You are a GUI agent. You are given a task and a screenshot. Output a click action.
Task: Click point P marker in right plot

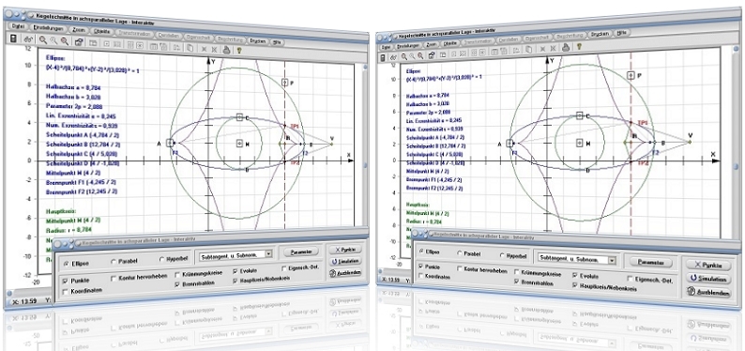click(631, 75)
